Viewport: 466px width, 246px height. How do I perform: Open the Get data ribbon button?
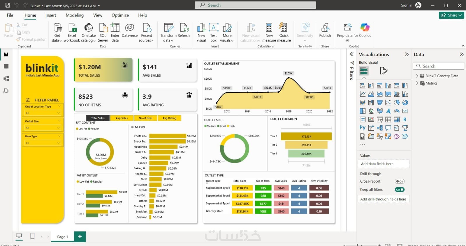[x=57, y=32]
